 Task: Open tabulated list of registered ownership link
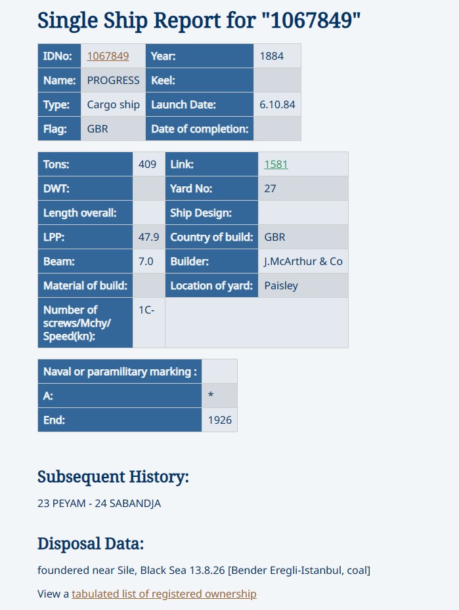pos(164,594)
